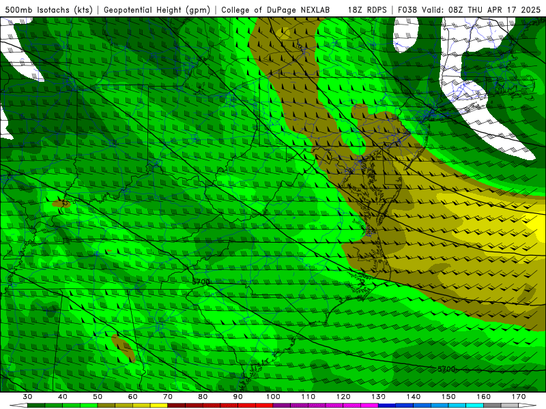Click the magenta swatch left of 130

pos(369,406)
